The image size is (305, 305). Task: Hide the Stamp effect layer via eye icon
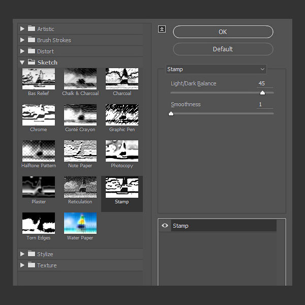165,225
